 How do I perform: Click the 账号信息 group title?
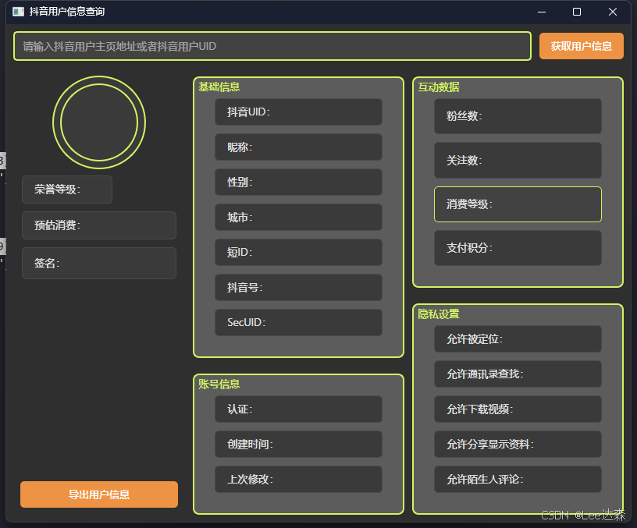[x=219, y=384]
